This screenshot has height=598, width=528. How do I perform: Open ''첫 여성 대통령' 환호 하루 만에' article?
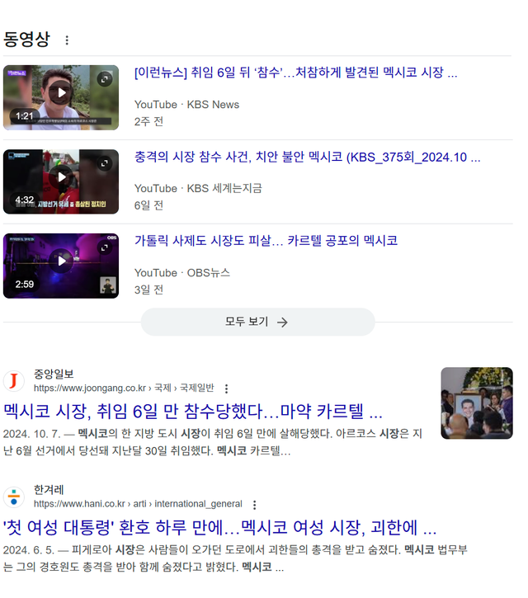(219, 528)
